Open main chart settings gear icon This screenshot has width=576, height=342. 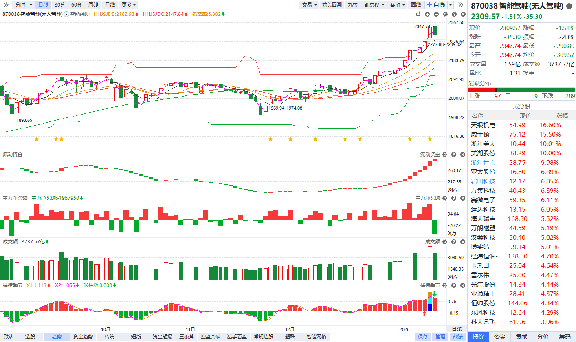click(x=445, y=14)
